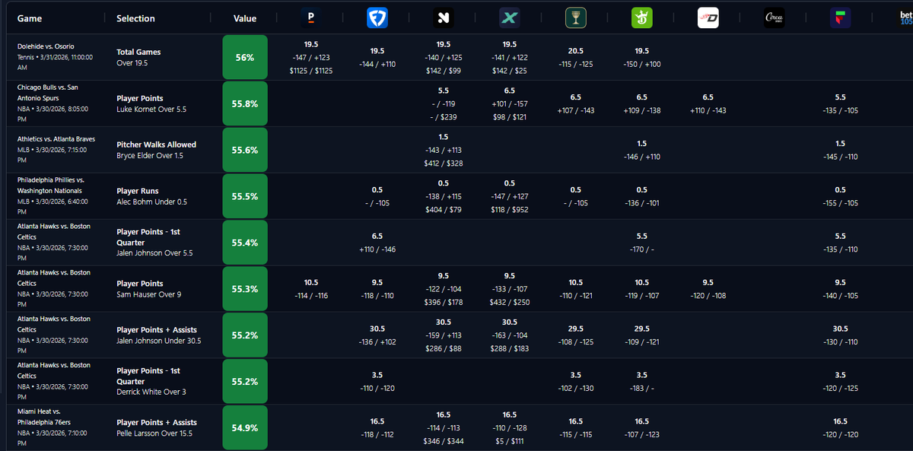
Task: Click the Pinnacle sportsbook logo in header
Action: 311,18
